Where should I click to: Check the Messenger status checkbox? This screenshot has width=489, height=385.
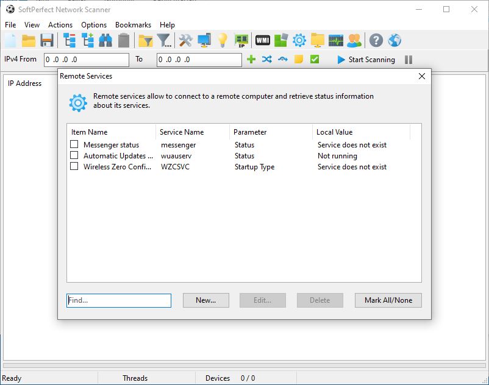74,144
